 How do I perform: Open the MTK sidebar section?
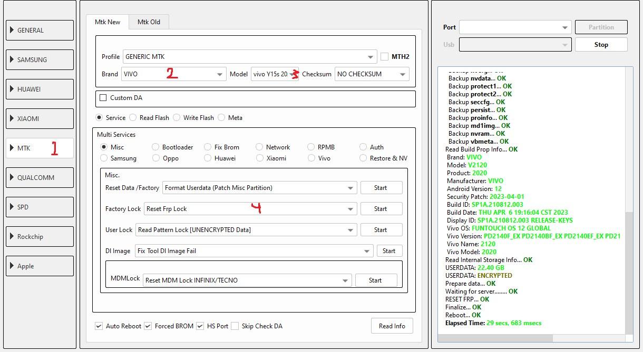pos(40,148)
